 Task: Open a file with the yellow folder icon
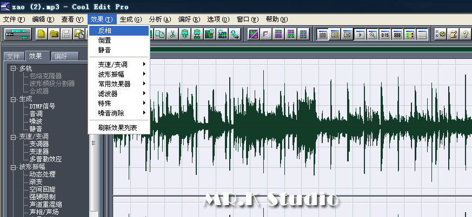pyautogui.click(x=54, y=34)
